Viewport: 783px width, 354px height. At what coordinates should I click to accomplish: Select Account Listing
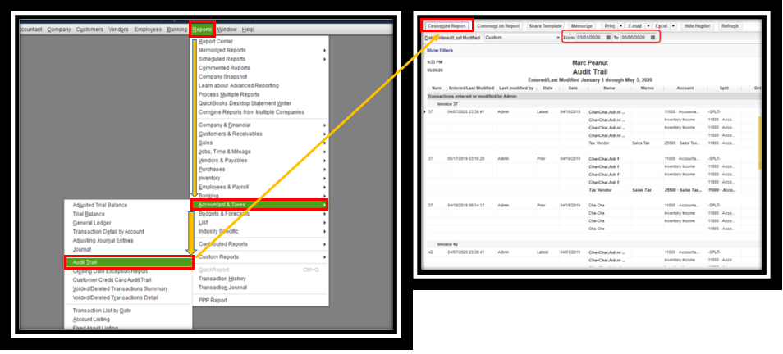[91, 319]
